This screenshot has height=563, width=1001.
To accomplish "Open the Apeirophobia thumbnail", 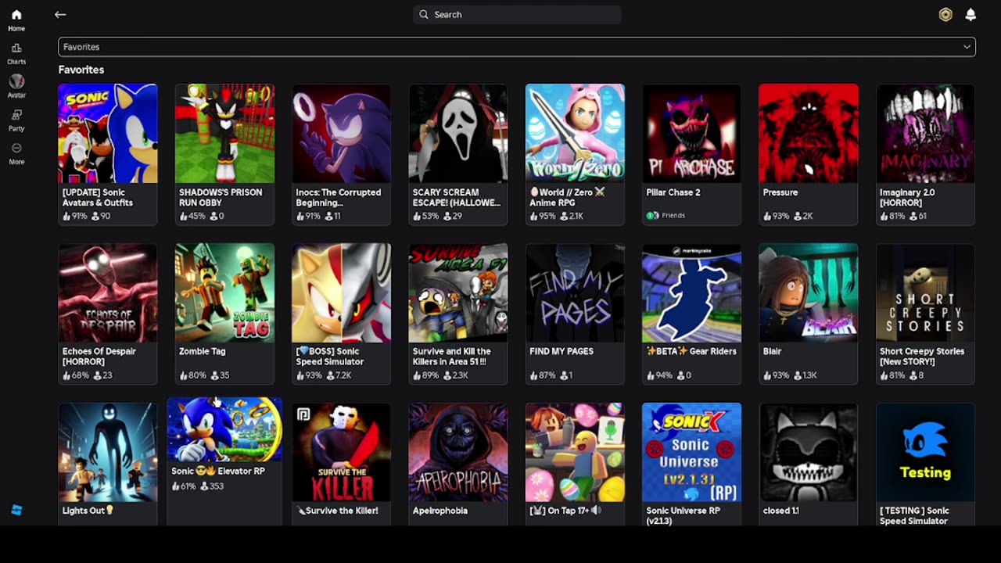I will [x=458, y=452].
